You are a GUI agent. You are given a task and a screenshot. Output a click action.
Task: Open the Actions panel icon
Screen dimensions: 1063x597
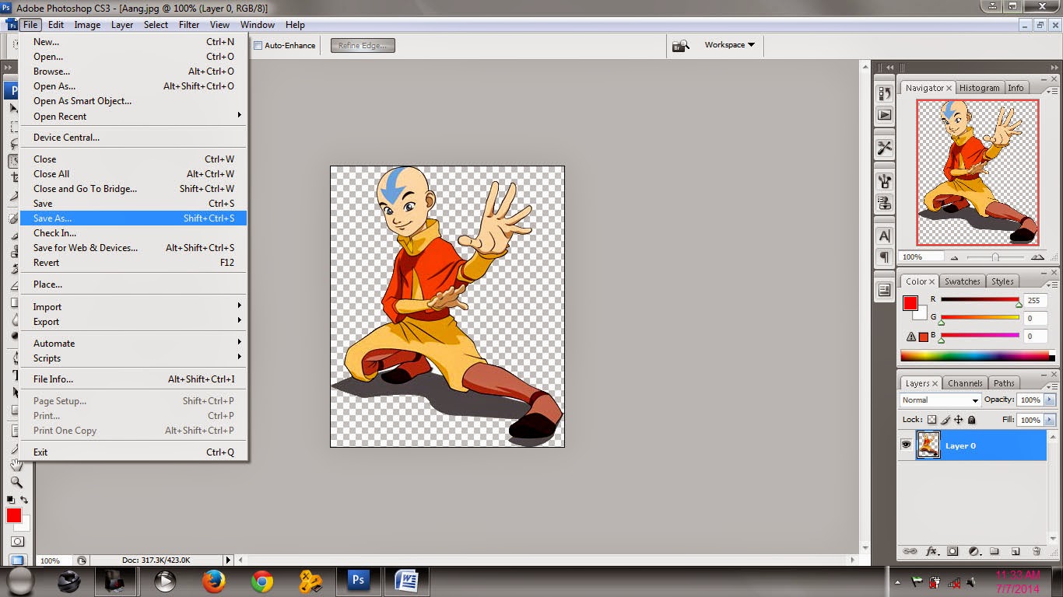coord(884,113)
